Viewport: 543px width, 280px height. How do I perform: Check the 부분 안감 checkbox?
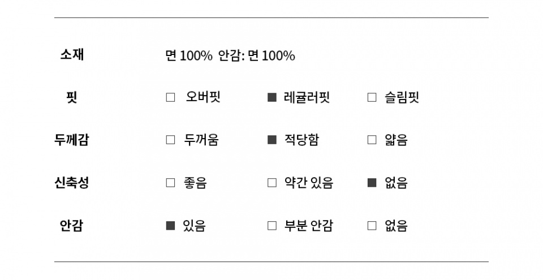coord(272,226)
